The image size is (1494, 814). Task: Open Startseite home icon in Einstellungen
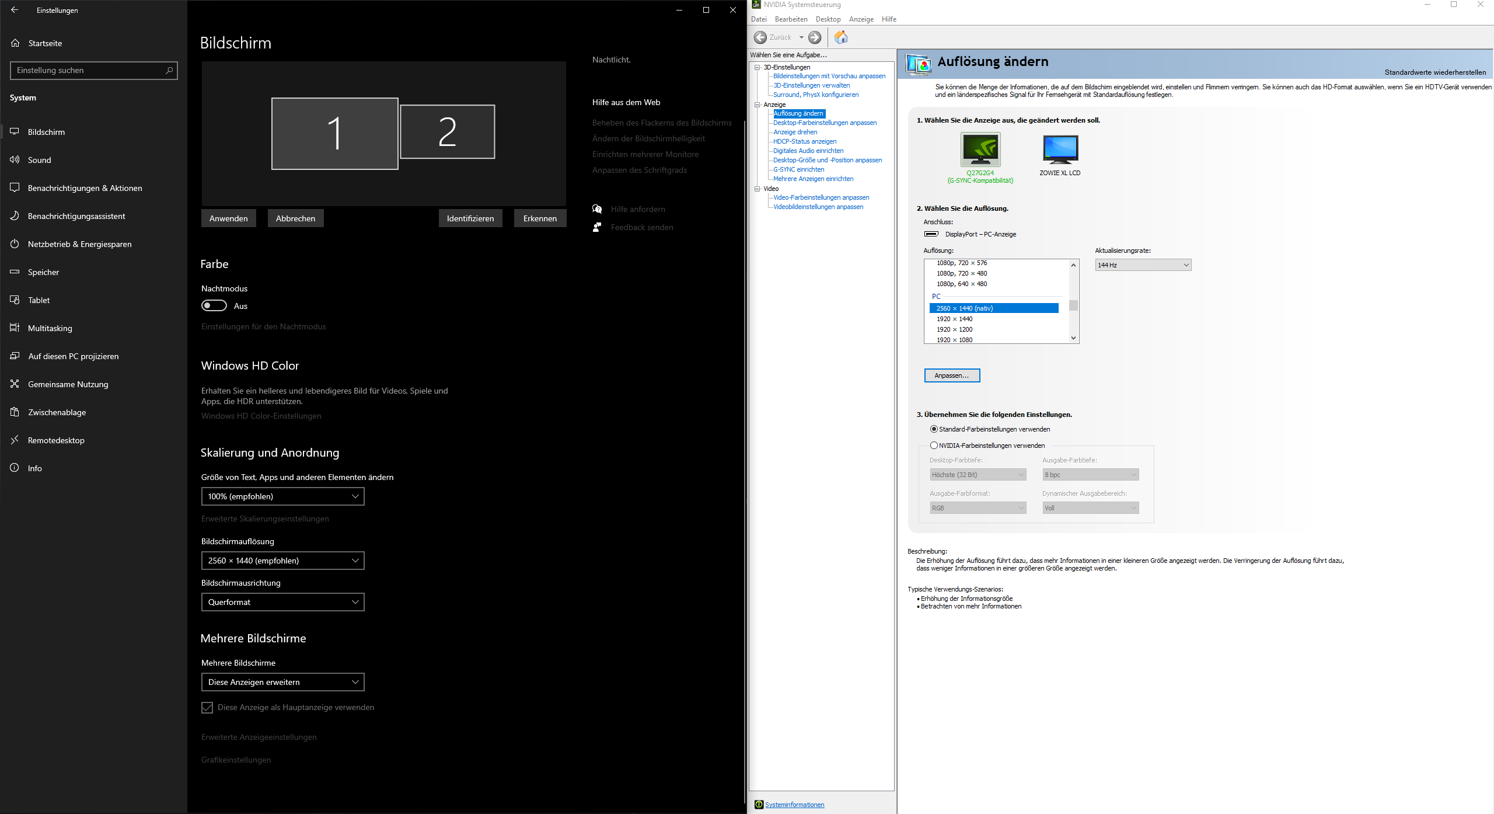[15, 43]
